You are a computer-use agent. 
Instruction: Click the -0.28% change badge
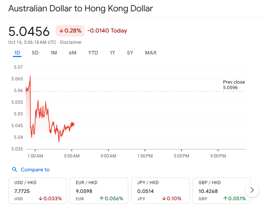(x=70, y=31)
